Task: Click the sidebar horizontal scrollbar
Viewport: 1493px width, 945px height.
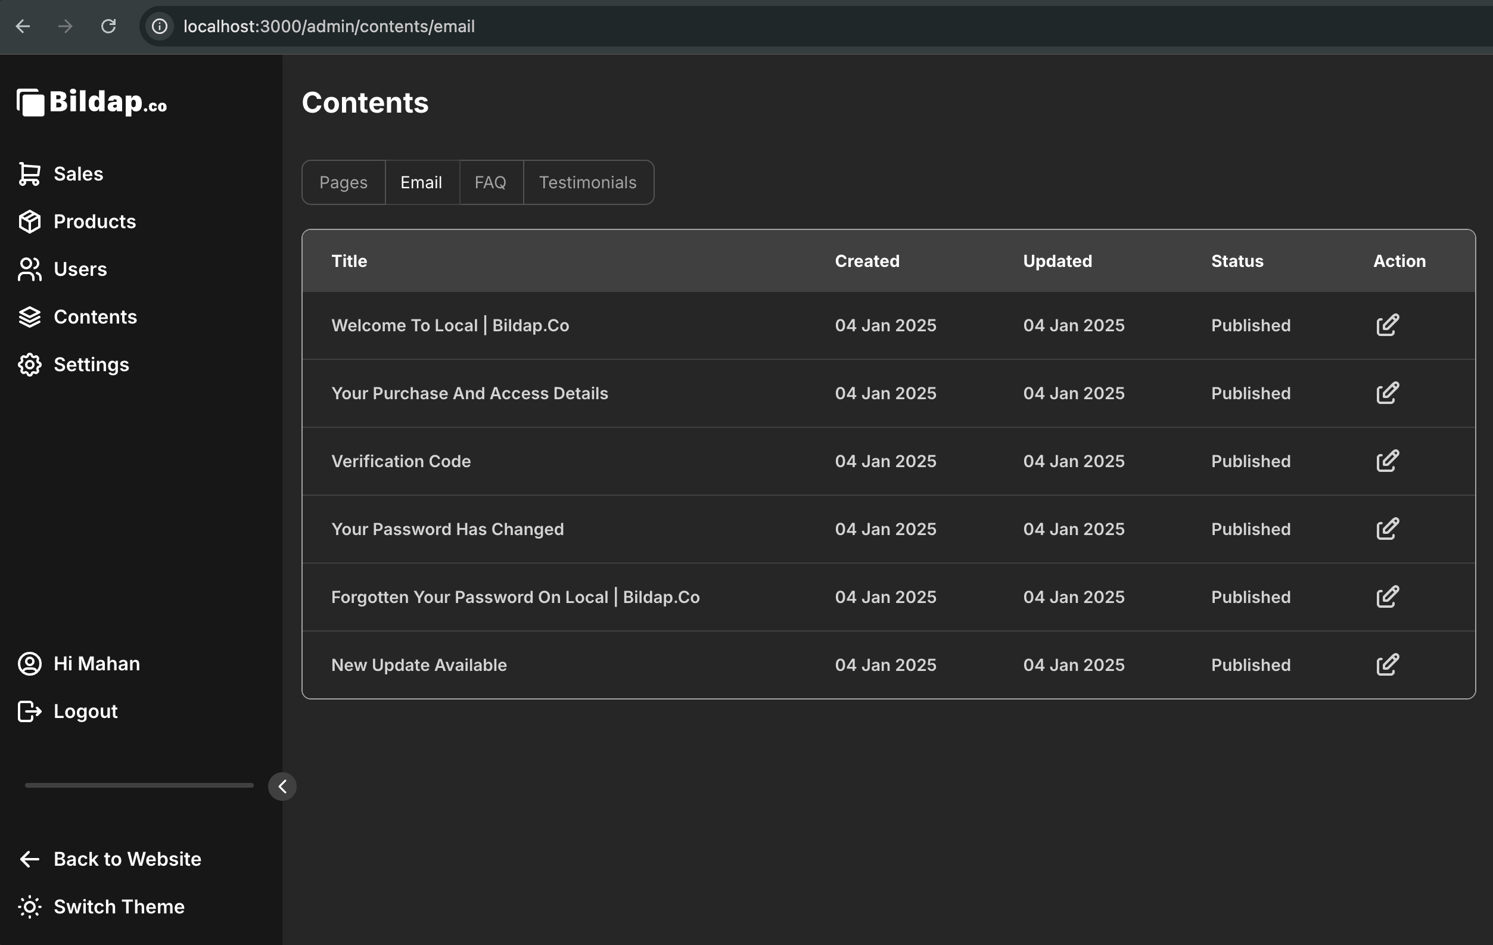Action: (139, 785)
